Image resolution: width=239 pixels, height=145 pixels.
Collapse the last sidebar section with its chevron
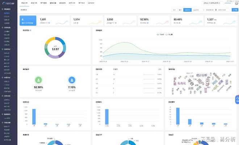[14, 123]
